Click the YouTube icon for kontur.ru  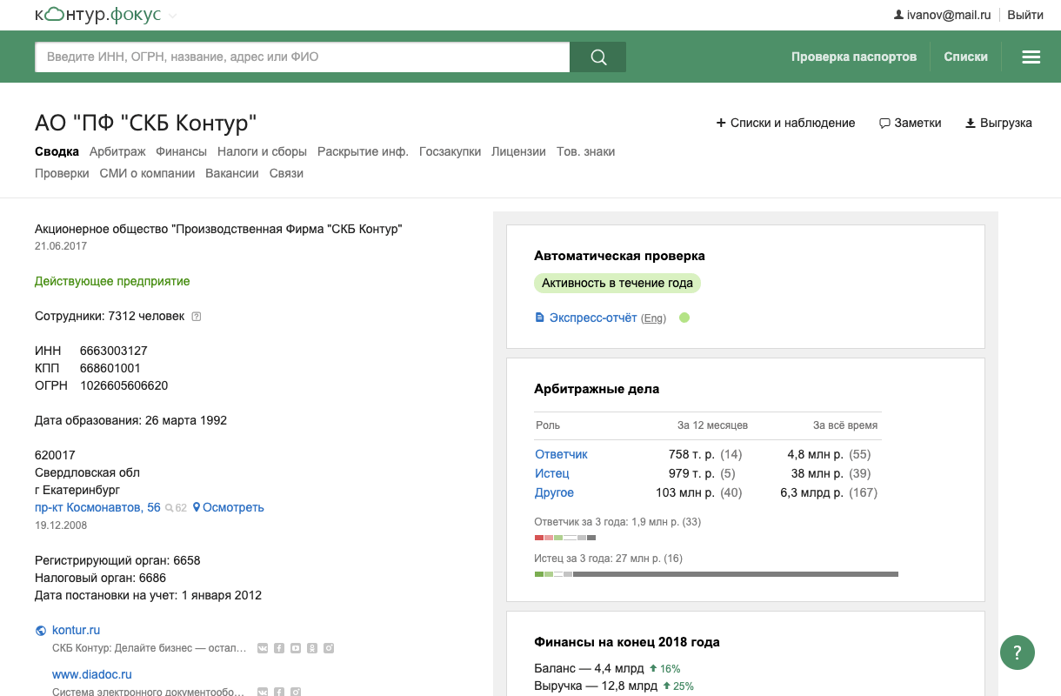(296, 648)
